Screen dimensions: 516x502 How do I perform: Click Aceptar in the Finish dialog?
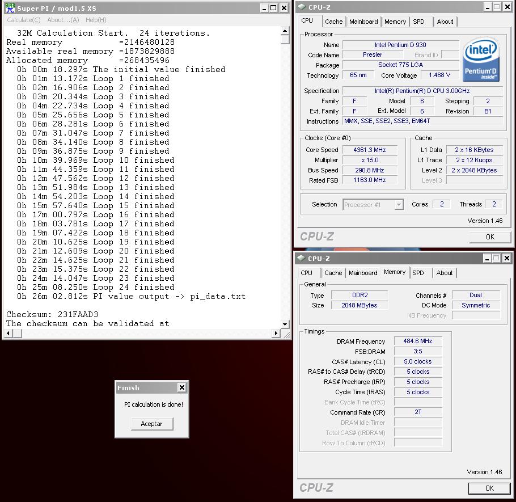pyautogui.click(x=152, y=424)
